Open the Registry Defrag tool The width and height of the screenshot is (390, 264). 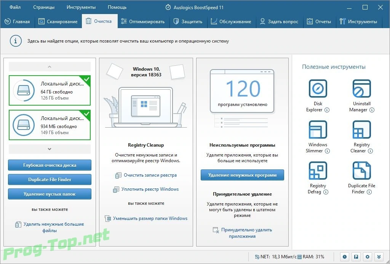(318, 171)
